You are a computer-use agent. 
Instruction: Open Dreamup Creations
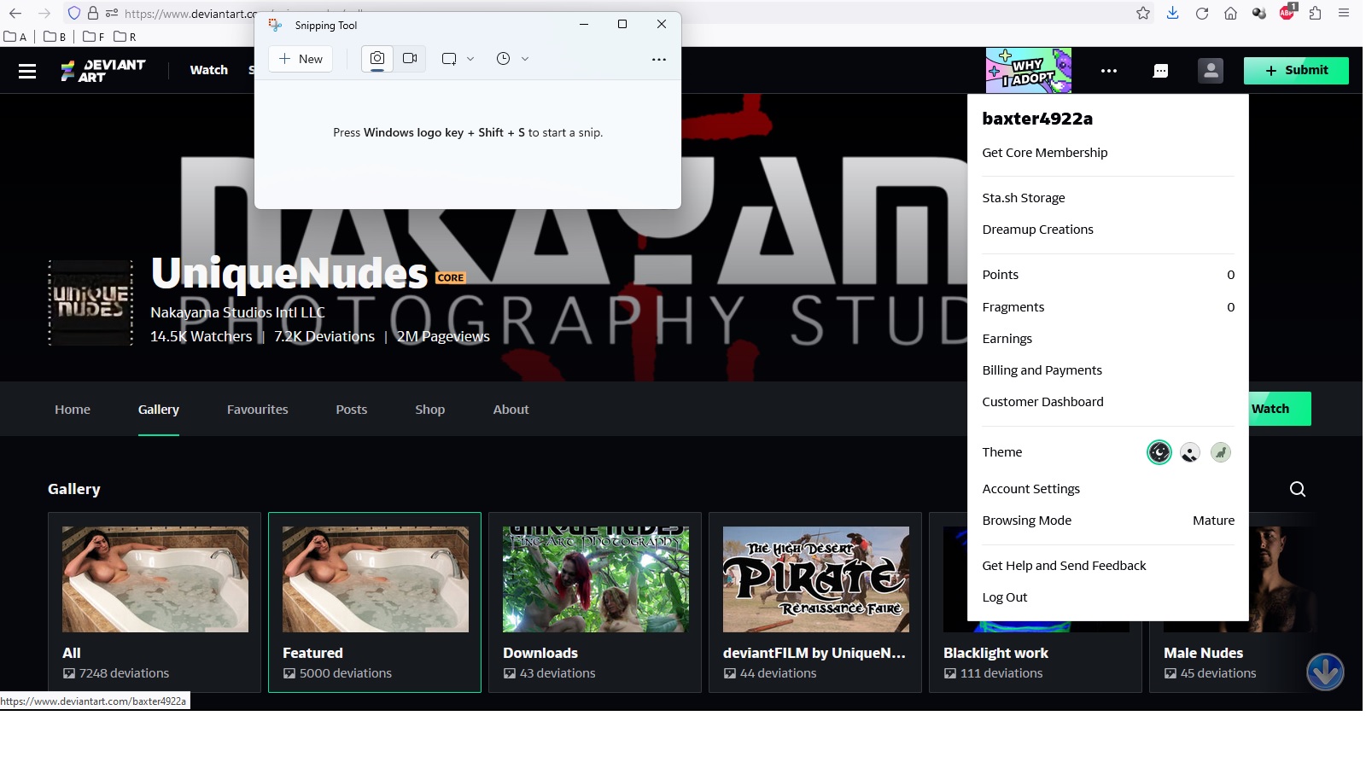1037,230
